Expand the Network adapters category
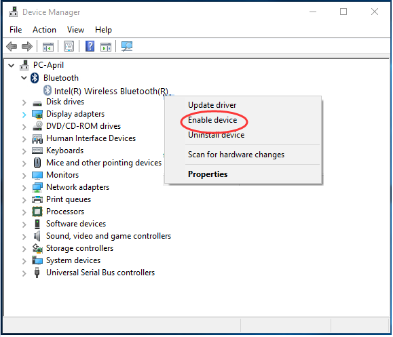 (24, 188)
